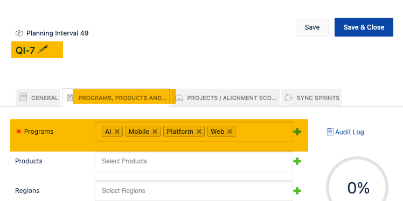
Task: Remove the AI program tag
Action: (x=117, y=132)
